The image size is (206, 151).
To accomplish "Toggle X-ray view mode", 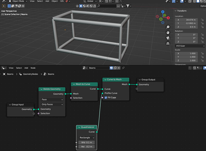I will coord(190,1).
